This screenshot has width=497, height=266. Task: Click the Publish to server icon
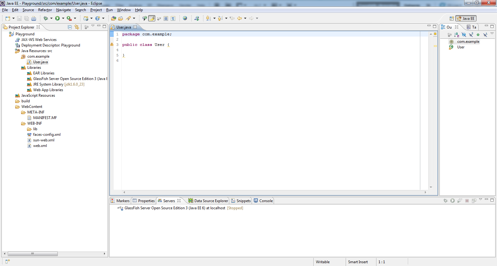[x=474, y=201]
